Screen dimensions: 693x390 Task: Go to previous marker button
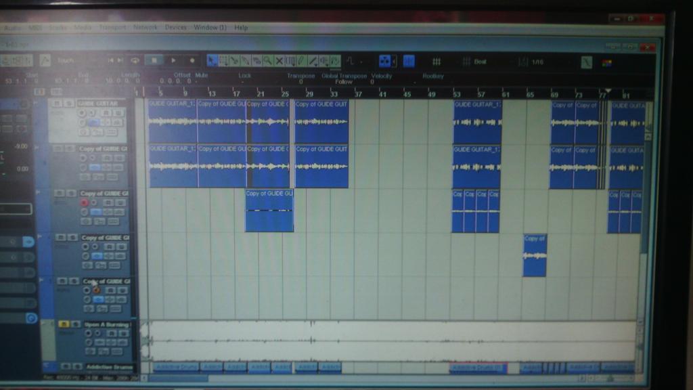(x=110, y=60)
